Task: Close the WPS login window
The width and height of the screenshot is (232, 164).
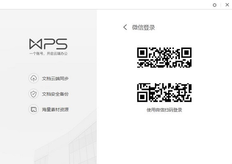Action: 227,5
